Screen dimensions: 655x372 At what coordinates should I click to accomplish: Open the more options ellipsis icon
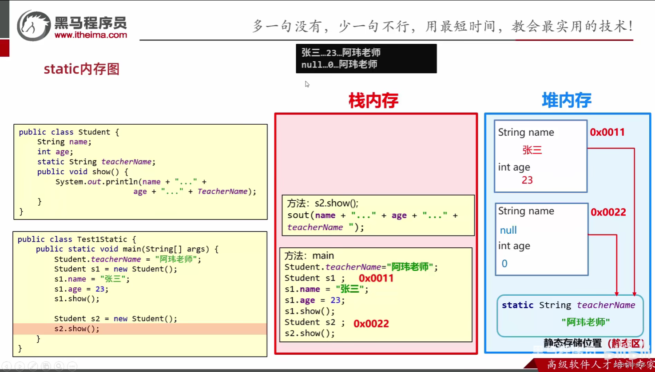(72, 366)
